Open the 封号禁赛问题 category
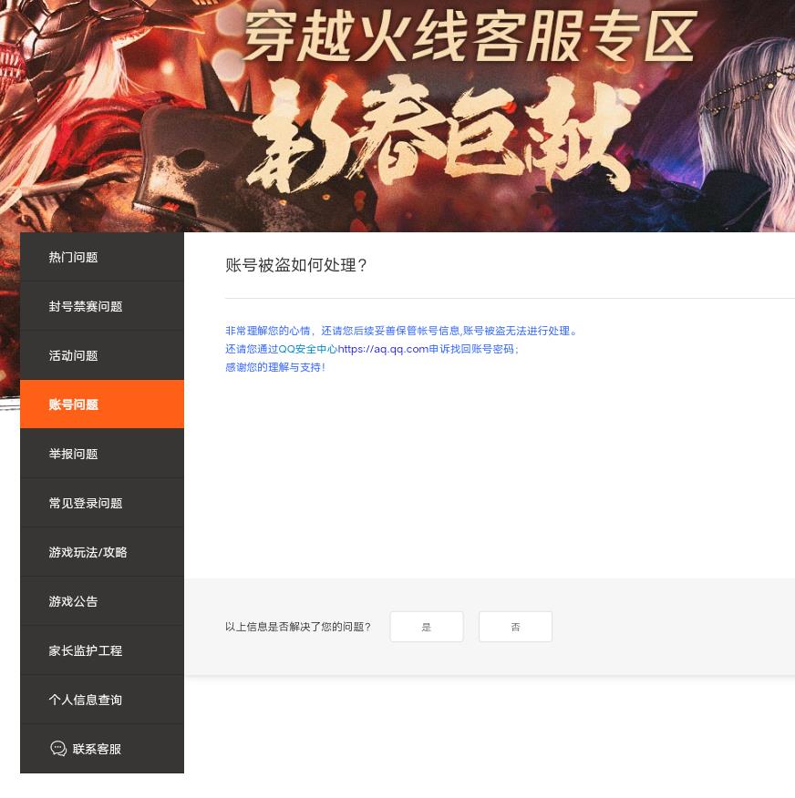Screen dimensions: 795x798 85,306
